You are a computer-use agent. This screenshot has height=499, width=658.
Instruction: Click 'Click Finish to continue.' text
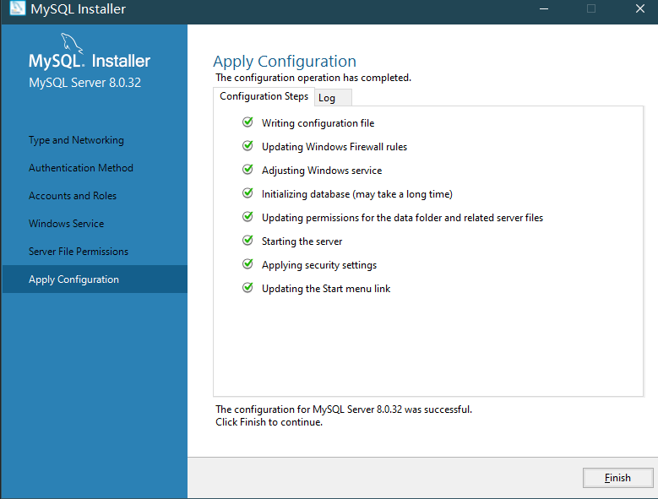click(269, 422)
